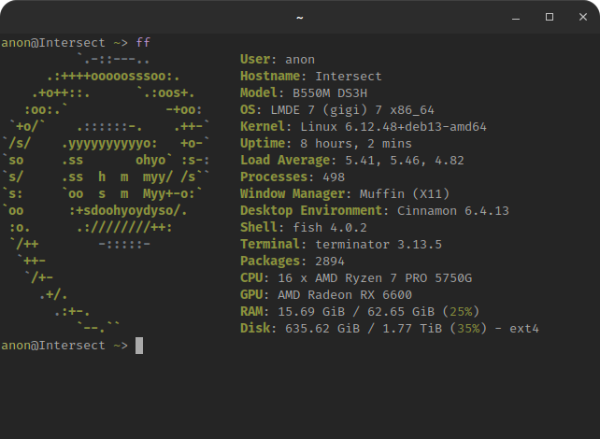
Task: Click the "User: anon" line
Action: [278, 59]
